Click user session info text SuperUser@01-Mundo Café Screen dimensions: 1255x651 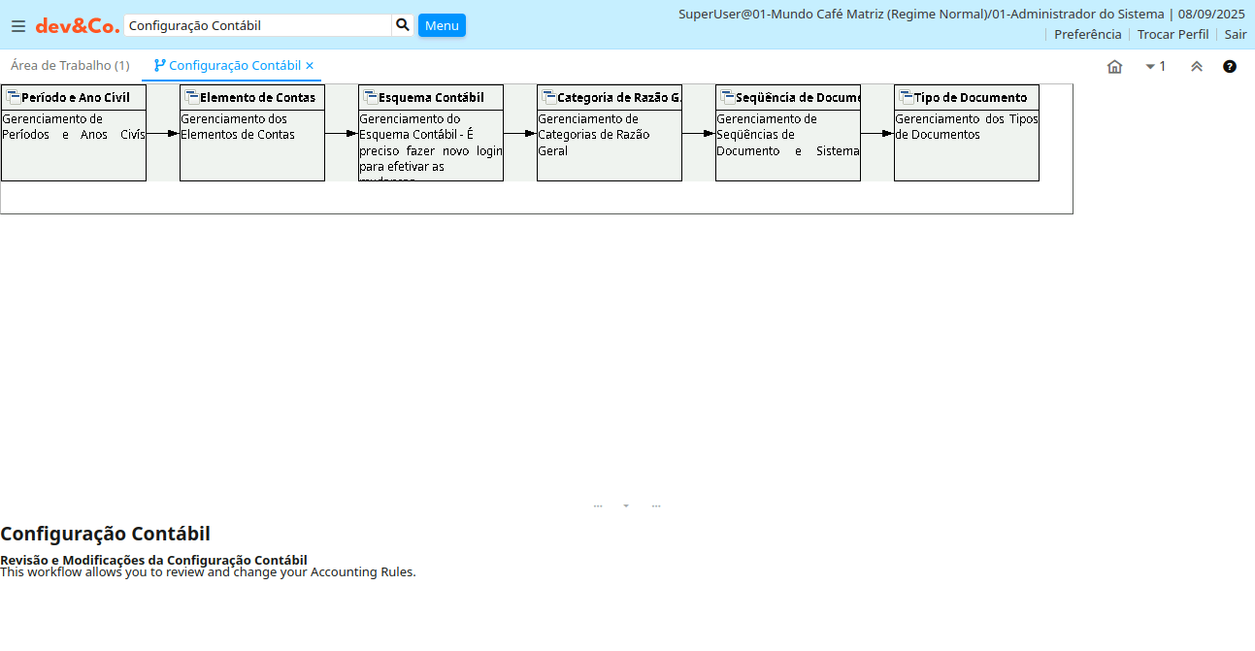[x=962, y=14]
